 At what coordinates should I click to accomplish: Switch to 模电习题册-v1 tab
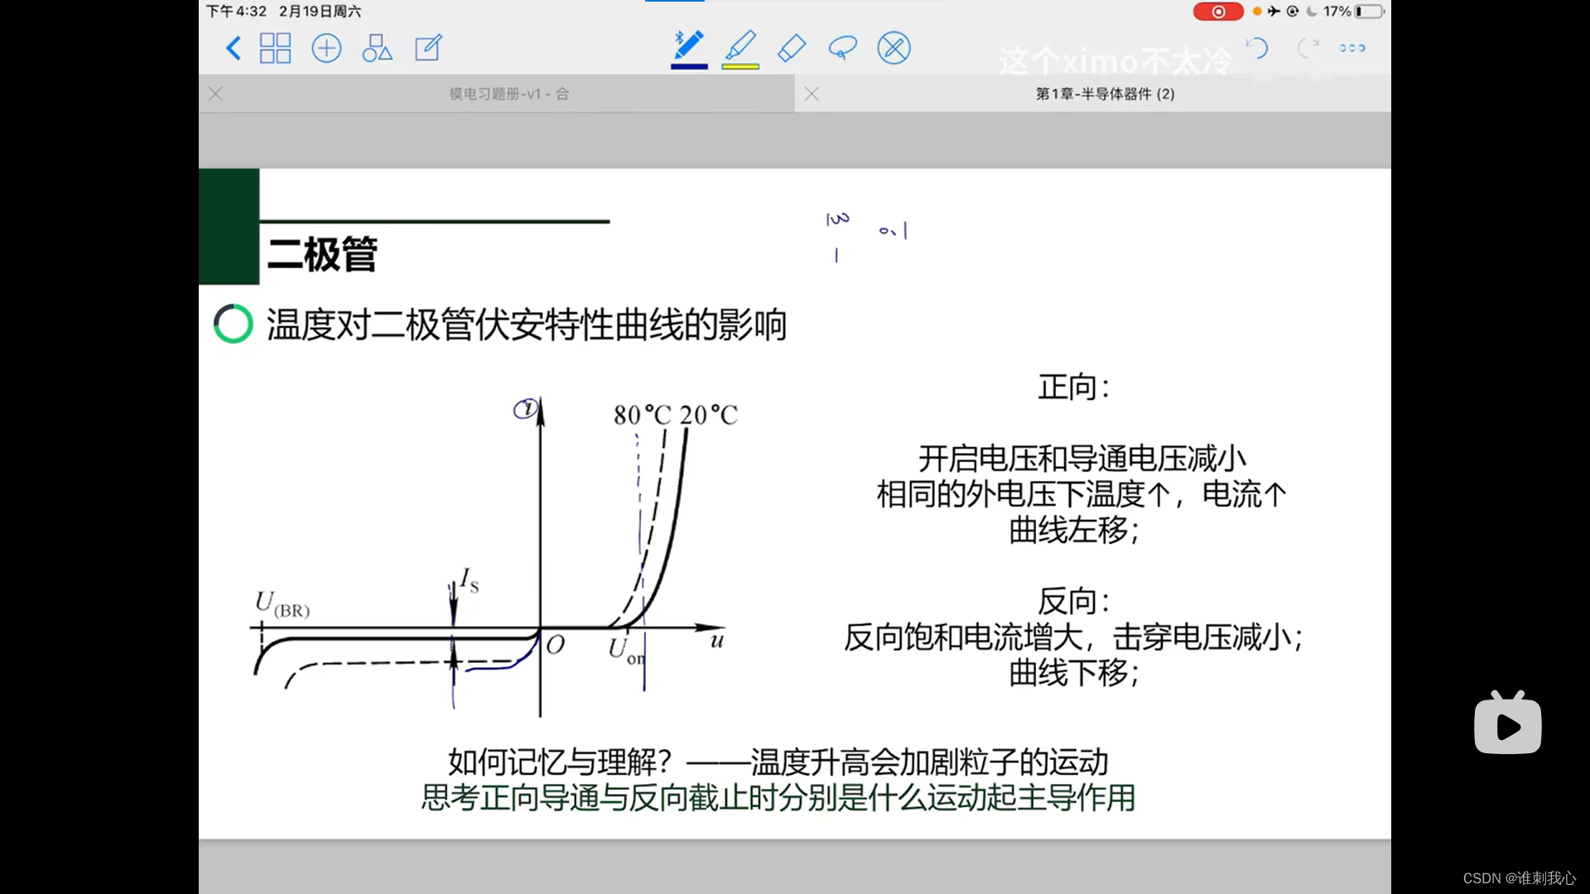pyautogui.click(x=508, y=94)
